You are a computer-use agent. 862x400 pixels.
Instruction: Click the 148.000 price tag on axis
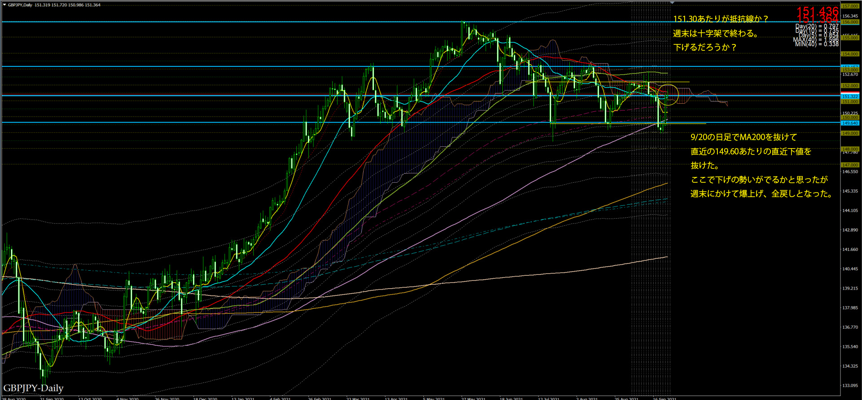849,149
